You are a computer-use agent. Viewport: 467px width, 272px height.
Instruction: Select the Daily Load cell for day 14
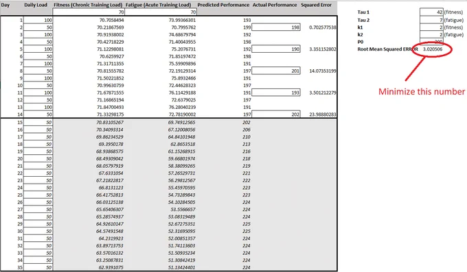pyautogui.click(x=38, y=114)
